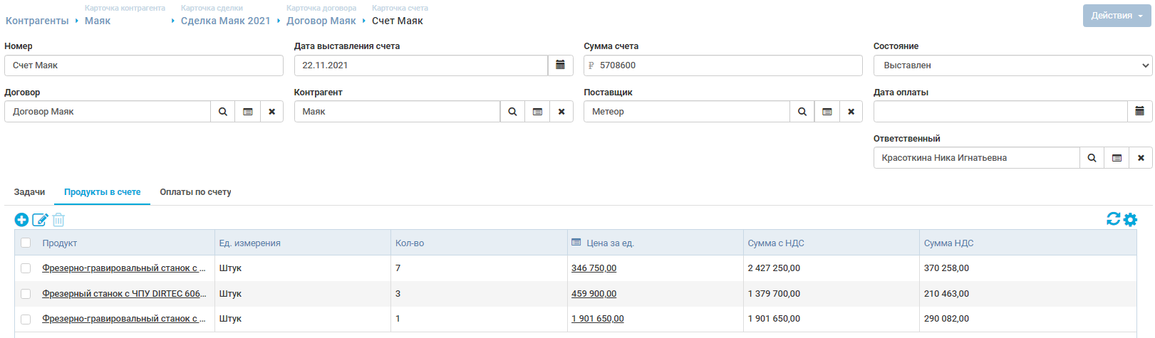1155x338 pixels.
Task: Check the first product row checkbox
Action: click(26, 268)
